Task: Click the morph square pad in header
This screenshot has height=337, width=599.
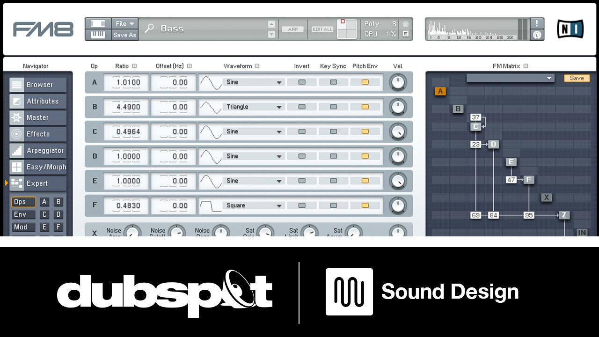Action: 347,29
